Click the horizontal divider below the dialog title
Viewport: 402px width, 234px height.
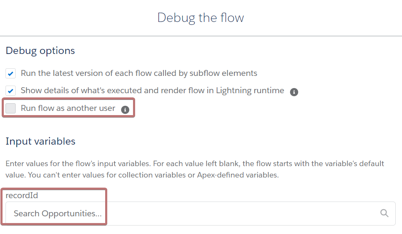201,36
